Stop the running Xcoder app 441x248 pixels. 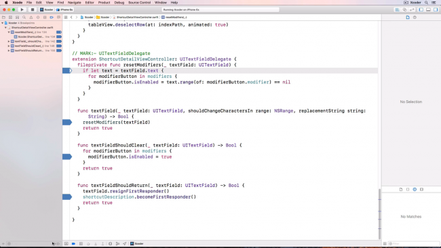tap(33, 9)
